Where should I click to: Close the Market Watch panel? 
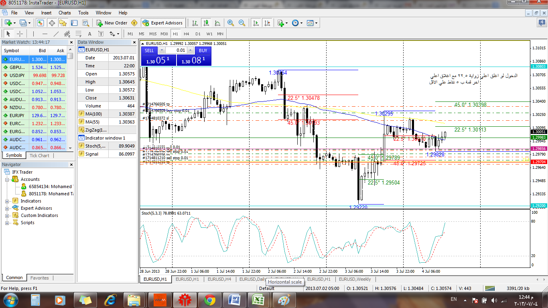(x=72, y=42)
